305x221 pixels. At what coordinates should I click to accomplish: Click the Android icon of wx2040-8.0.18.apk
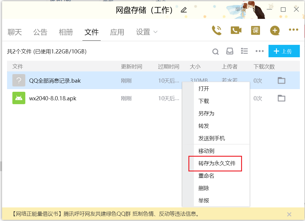coord(19,98)
